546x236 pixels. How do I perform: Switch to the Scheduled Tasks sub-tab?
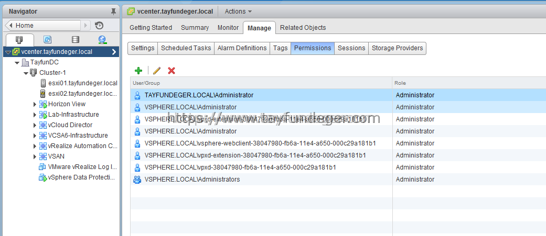click(186, 48)
